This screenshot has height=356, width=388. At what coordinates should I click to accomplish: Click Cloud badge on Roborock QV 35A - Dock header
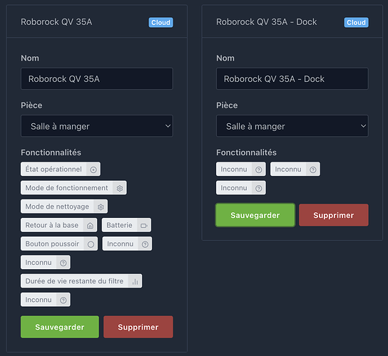pyautogui.click(x=356, y=22)
